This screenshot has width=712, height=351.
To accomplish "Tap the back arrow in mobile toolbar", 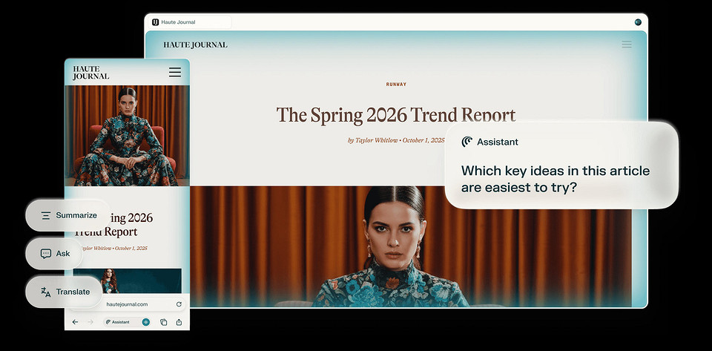I will click(x=75, y=322).
